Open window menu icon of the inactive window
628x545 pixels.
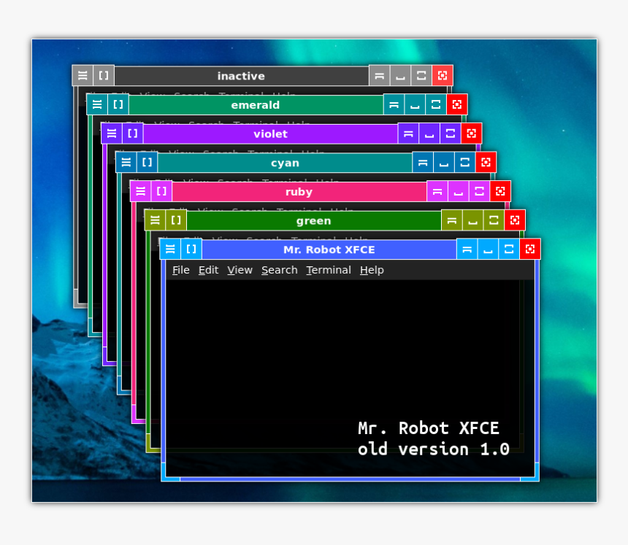(x=83, y=76)
